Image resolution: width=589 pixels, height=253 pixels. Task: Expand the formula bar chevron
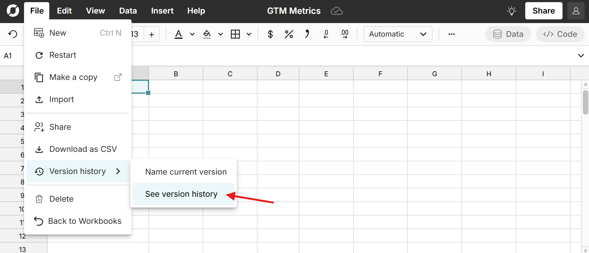pos(581,56)
